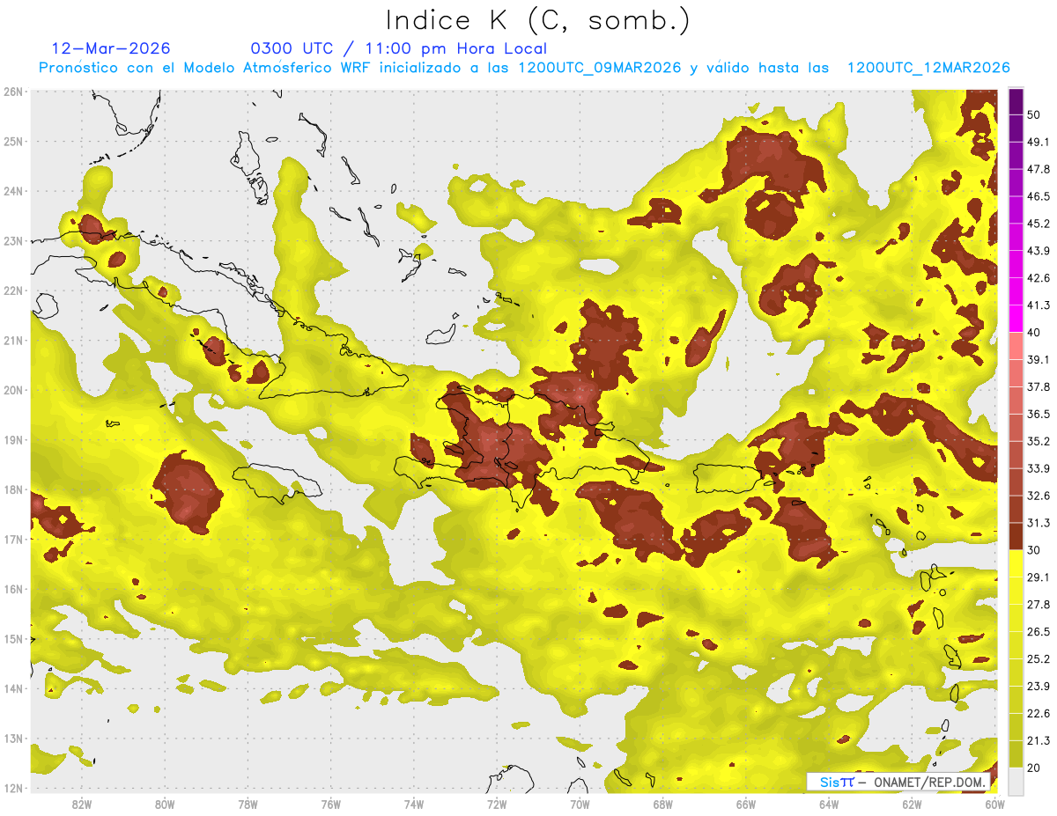This screenshot has width=1057, height=816.
Task: Click the "24N" latitude label
Action: 13,191
